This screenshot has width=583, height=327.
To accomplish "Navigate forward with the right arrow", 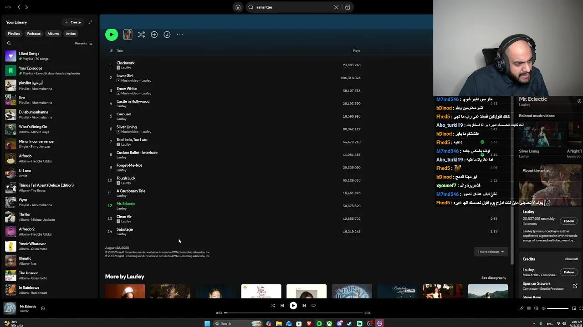I will 26,7.
